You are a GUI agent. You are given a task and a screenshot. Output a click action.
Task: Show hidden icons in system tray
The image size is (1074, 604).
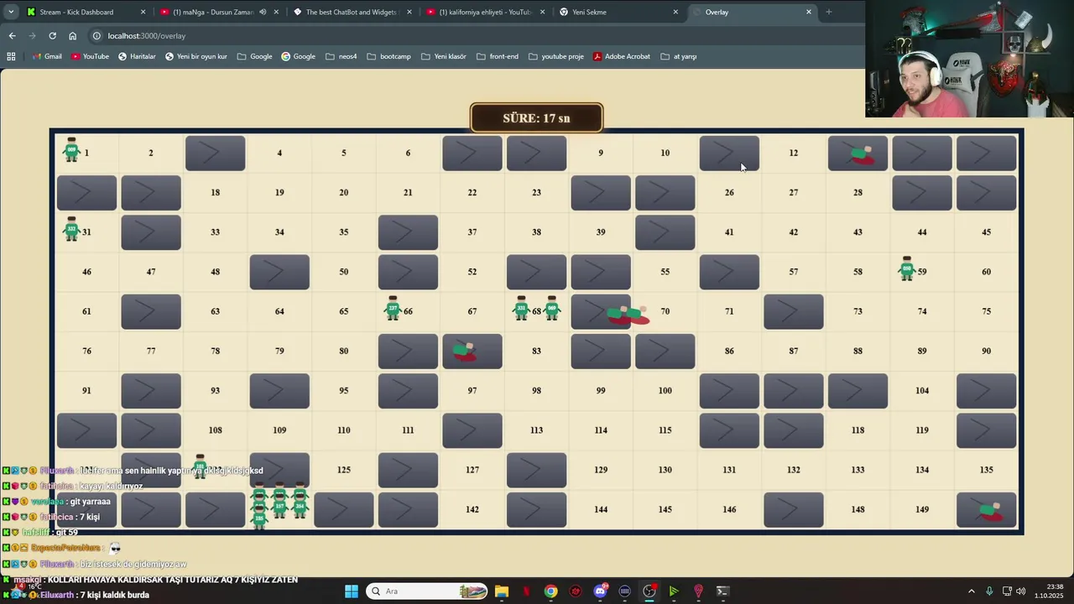[972, 591]
